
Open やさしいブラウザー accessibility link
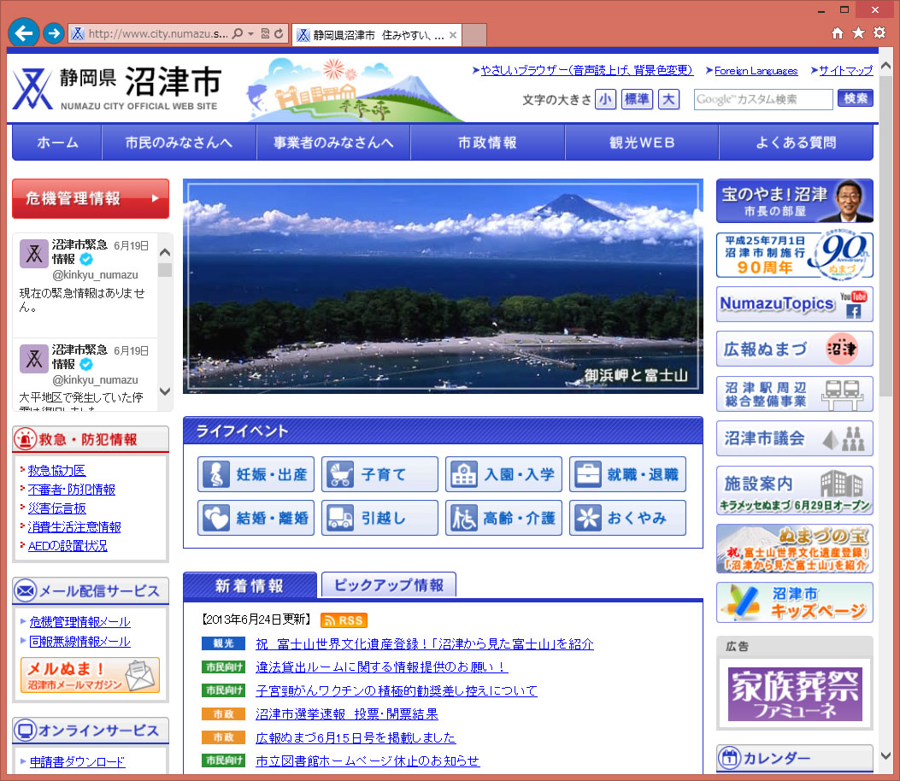(586, 70)
